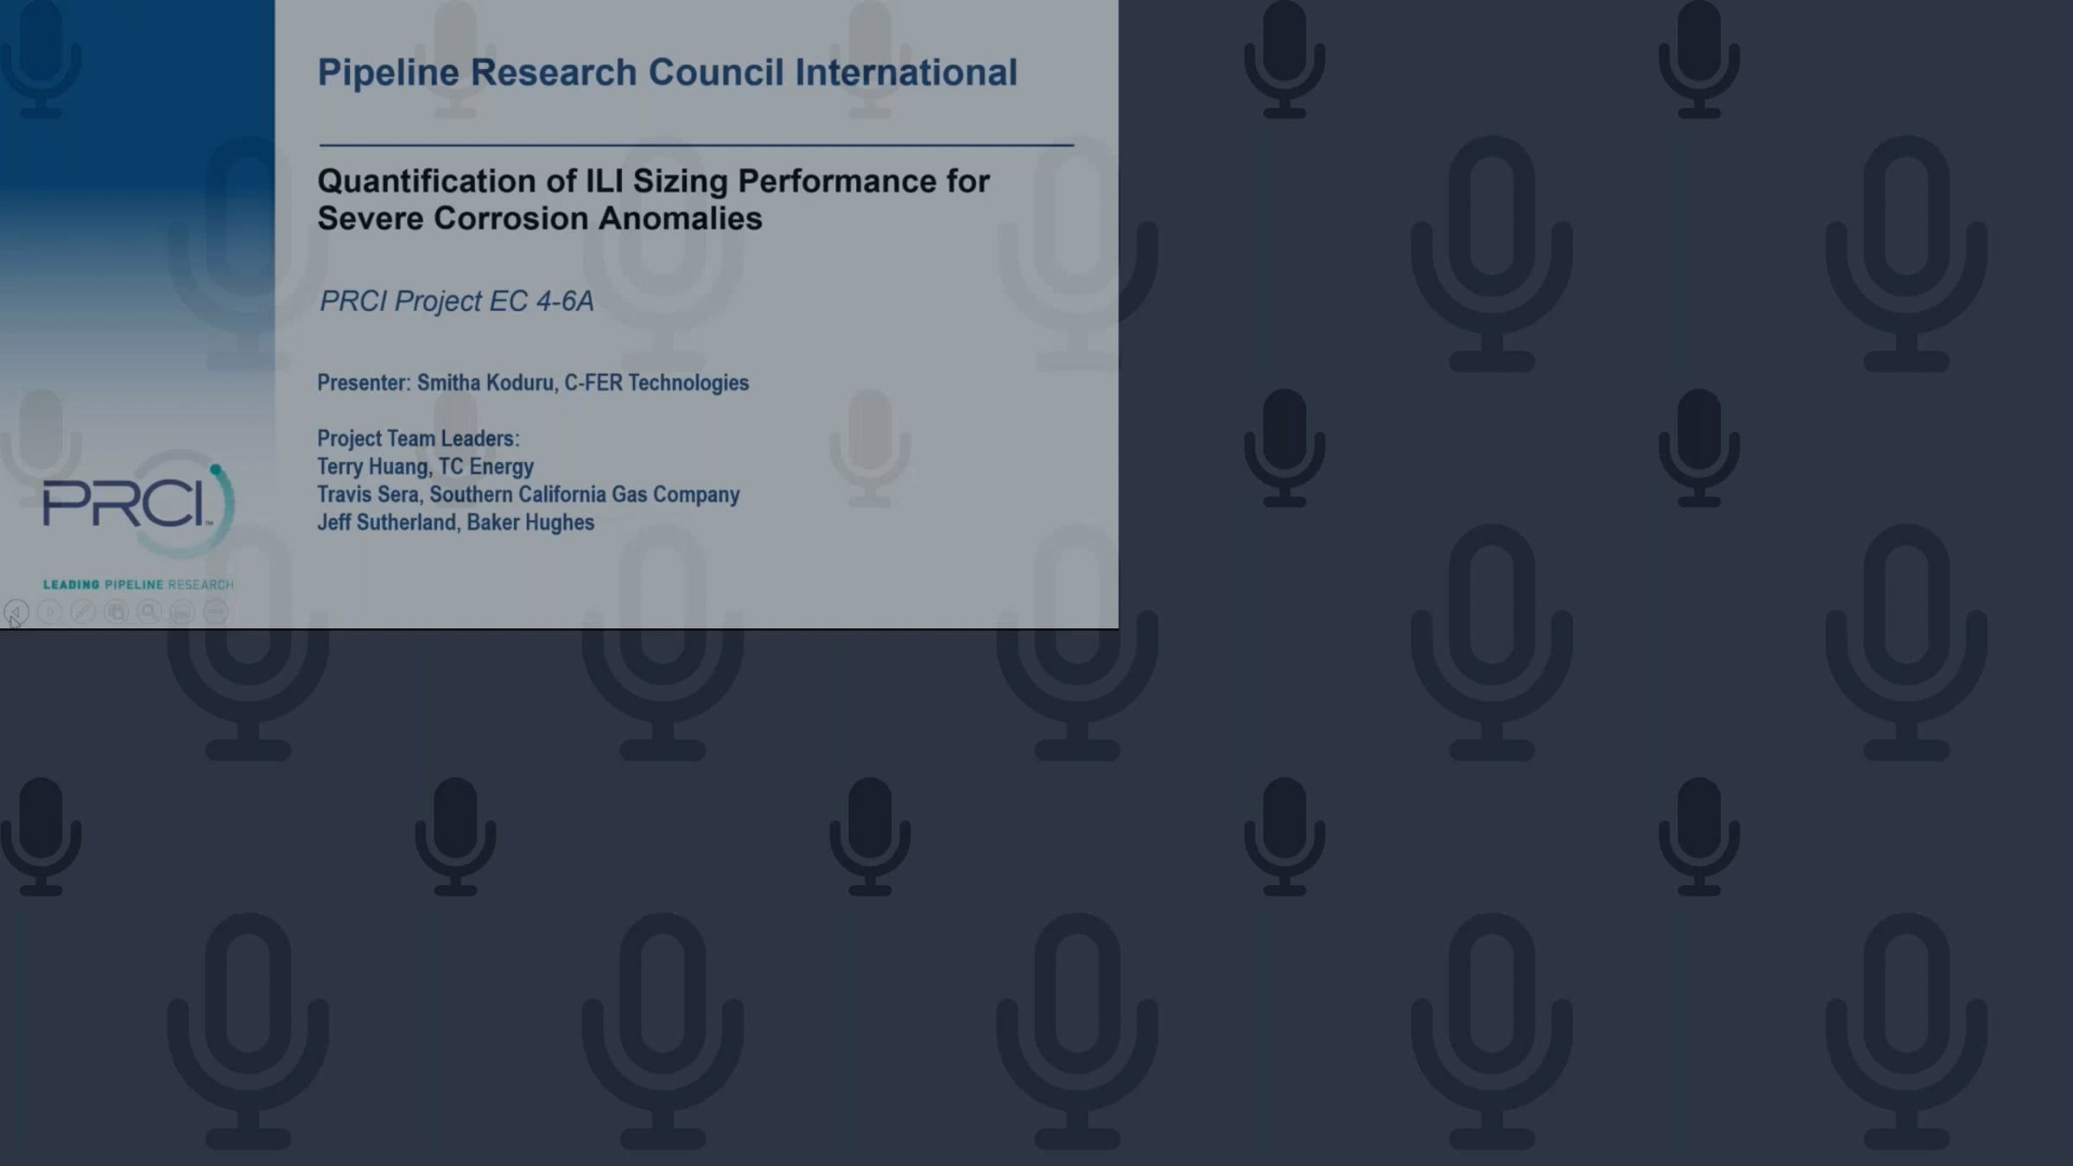Viewport: 2073px width, 1166px height.
Task: Open pen and laser pointer tools
Action: 83,612
